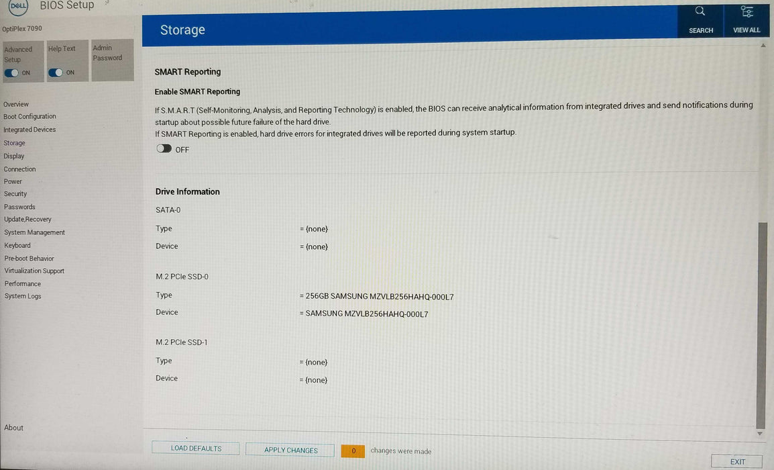
Task: Open Virtualization Support section
Action: click(x=35, y=271)
